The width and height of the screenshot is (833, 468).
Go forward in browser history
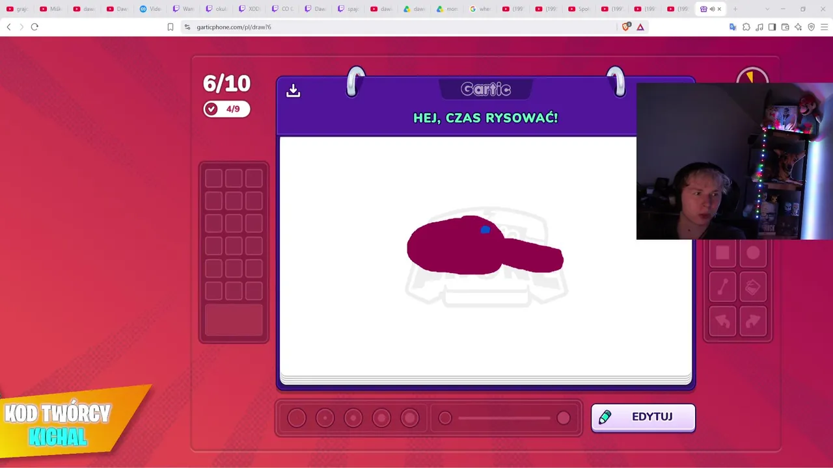tap(21, 27)
